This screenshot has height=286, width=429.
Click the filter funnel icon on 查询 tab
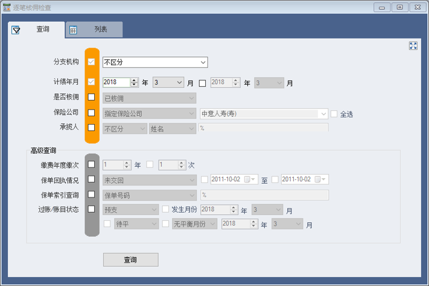[x=16, y=30]
